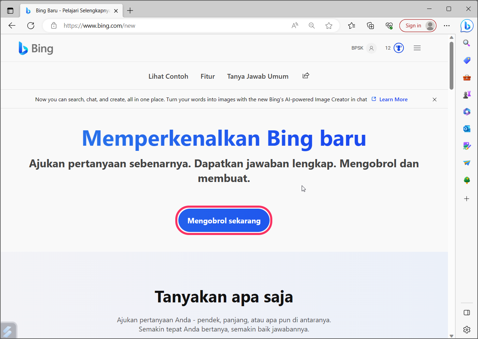Open the BPSK account profile

pos(364,48)
